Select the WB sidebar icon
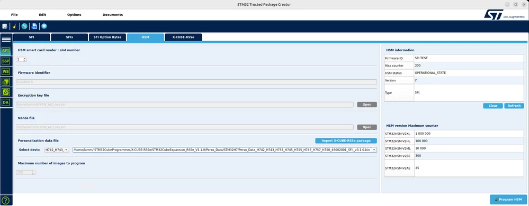The width and height of the screenshot is (529, 206). click(6, 71)
